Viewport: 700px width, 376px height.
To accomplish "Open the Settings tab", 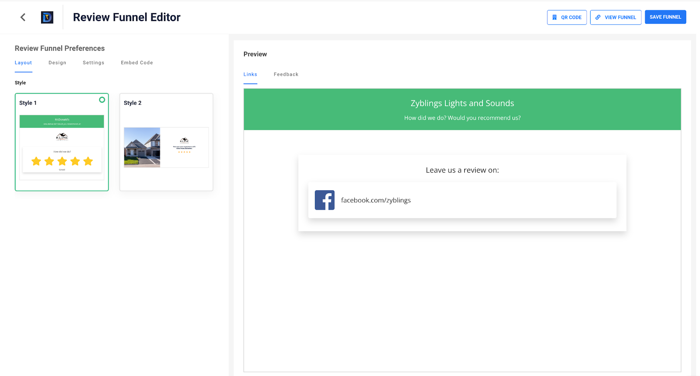I will coord(94,63).
